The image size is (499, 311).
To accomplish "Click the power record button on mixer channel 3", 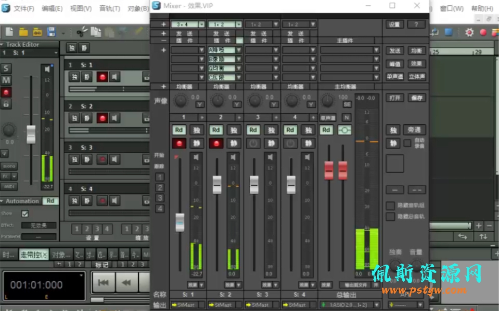I will tap(253, 143).
